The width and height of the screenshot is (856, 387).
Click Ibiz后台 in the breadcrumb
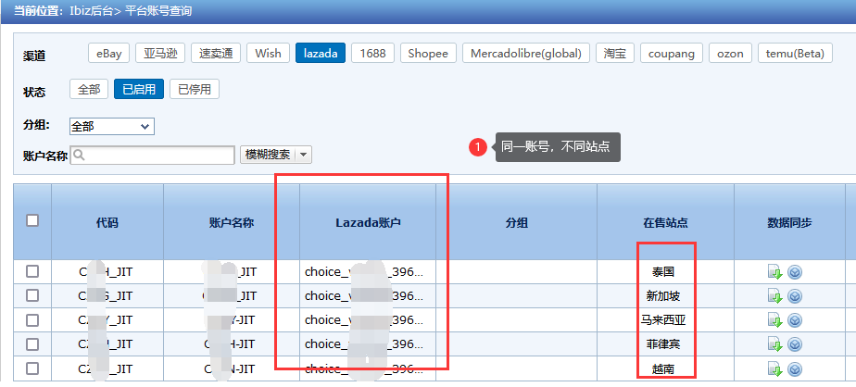pos(90,11)
